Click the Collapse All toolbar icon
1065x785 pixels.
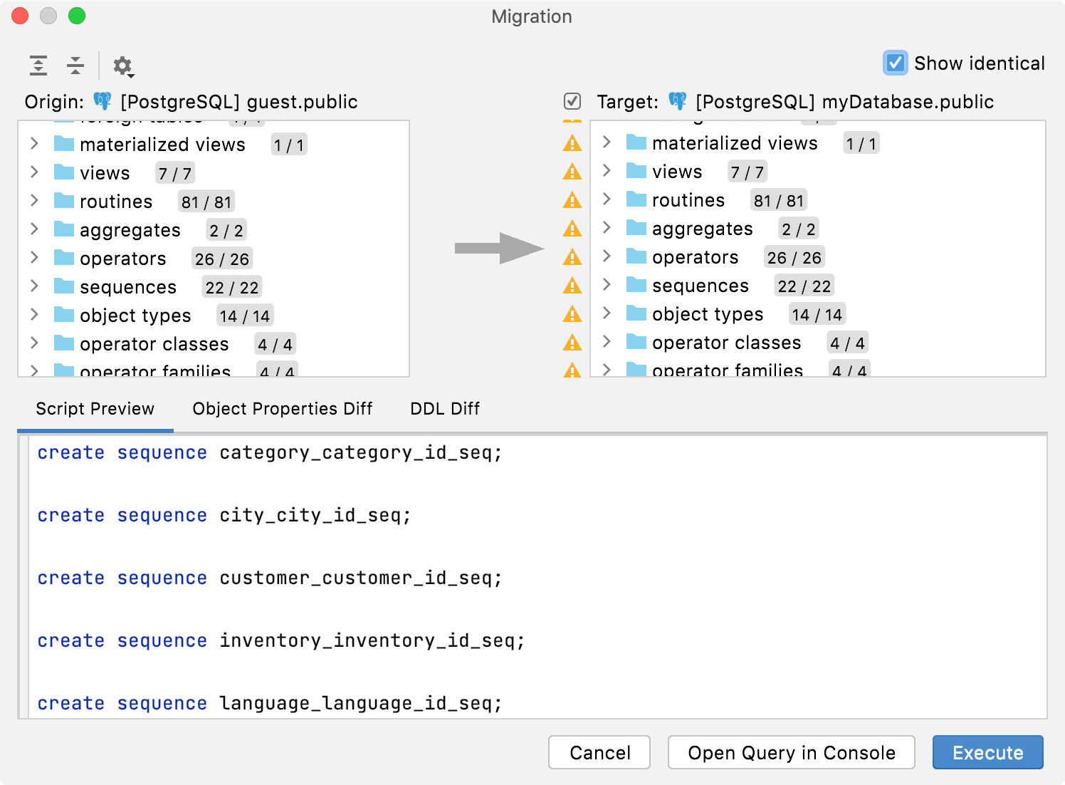coord(75,66)
